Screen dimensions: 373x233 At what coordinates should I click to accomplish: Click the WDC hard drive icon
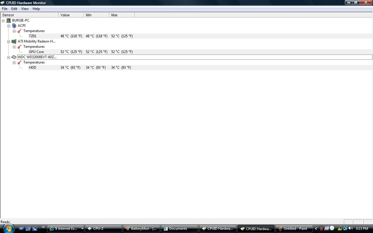tap(14, 57)
